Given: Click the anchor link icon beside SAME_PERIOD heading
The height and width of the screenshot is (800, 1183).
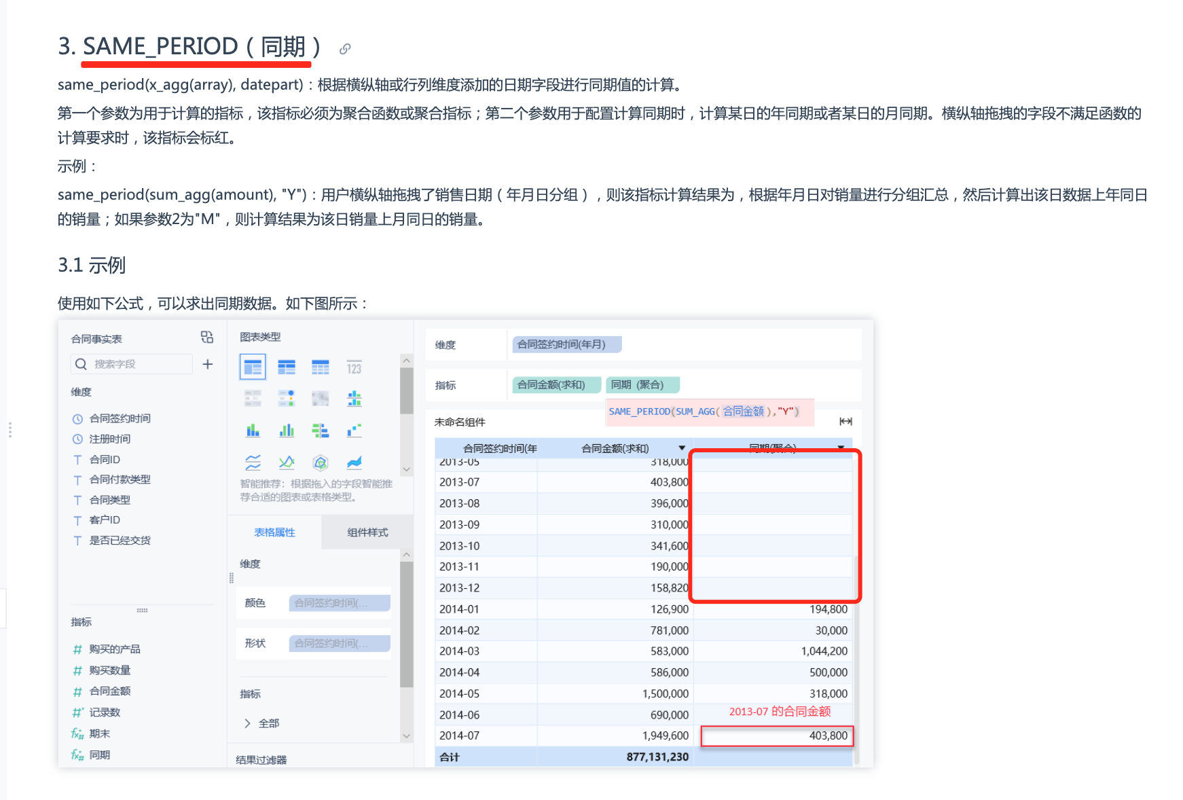Looking at the screenshot, I should click(x=345, y=48).
